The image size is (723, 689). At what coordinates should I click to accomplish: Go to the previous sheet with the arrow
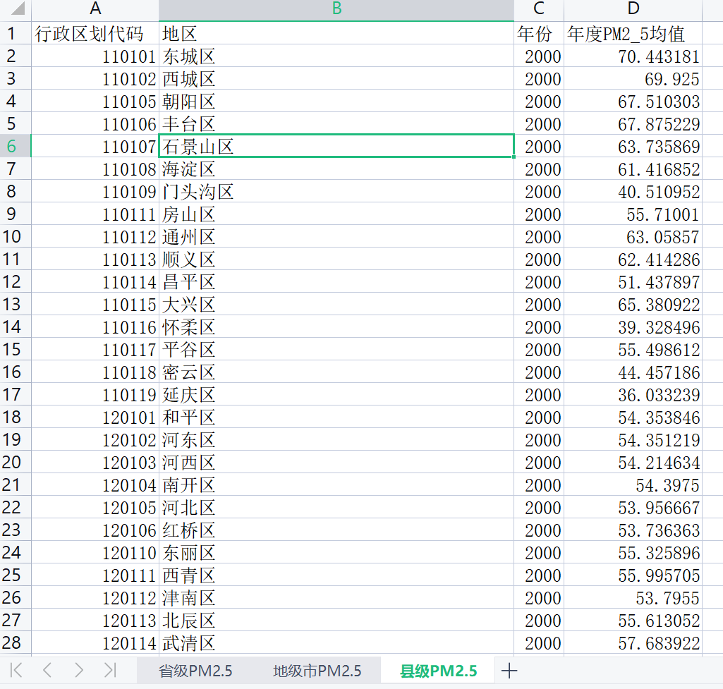(47, 670)
